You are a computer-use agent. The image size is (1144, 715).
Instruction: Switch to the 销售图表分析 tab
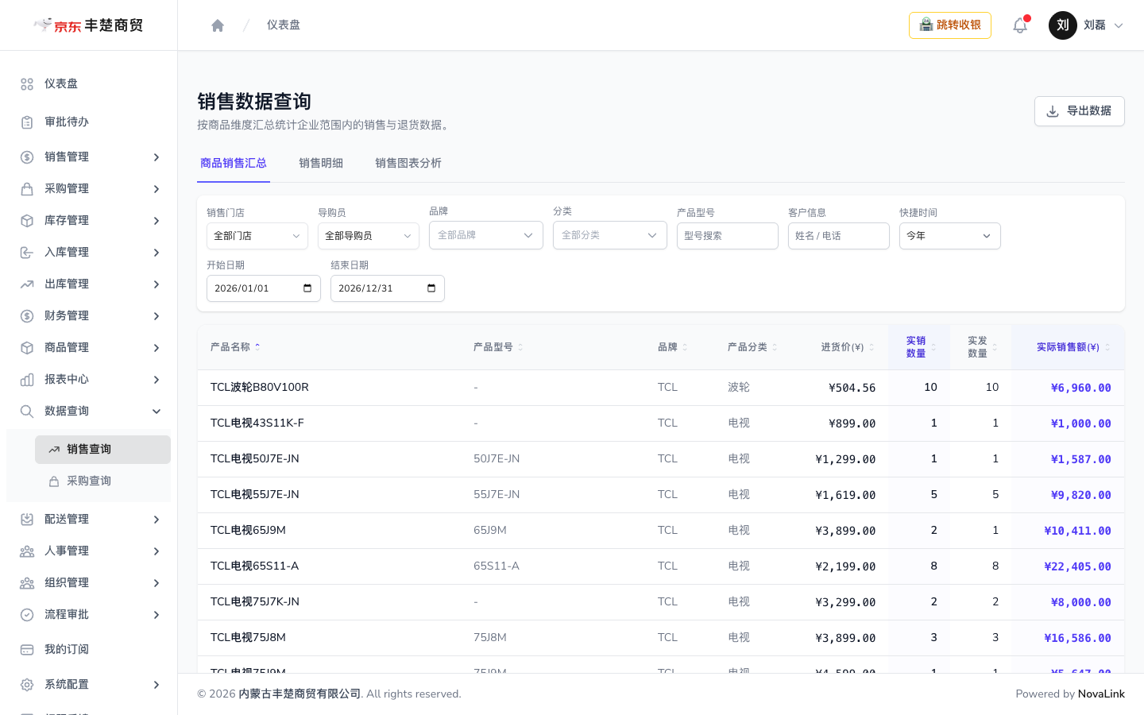408,163
